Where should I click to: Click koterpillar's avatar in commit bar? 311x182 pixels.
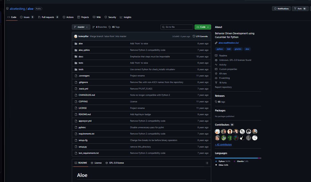point(76,36)
